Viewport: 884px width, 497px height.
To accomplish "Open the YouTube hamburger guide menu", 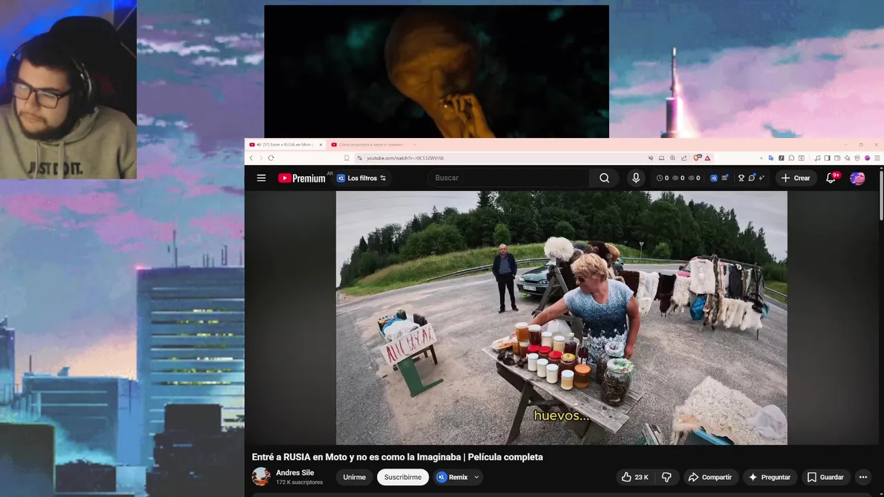I will coord(261,178).
